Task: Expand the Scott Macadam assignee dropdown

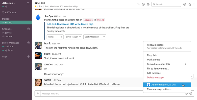Action: [95, 37]
